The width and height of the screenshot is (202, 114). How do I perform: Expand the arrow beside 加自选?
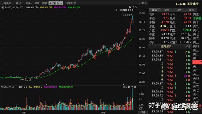pyautogui.click(x=62, y=3)
